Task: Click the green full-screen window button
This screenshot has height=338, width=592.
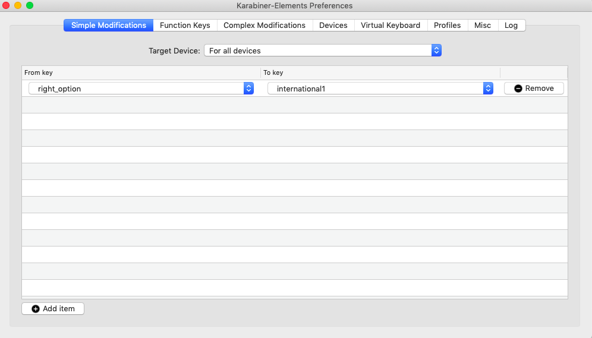Action: click(30, 5)
